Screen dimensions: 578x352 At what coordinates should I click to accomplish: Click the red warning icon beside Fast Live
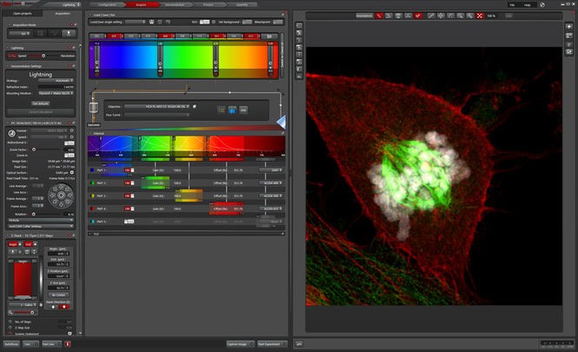[x=68, y=344]
